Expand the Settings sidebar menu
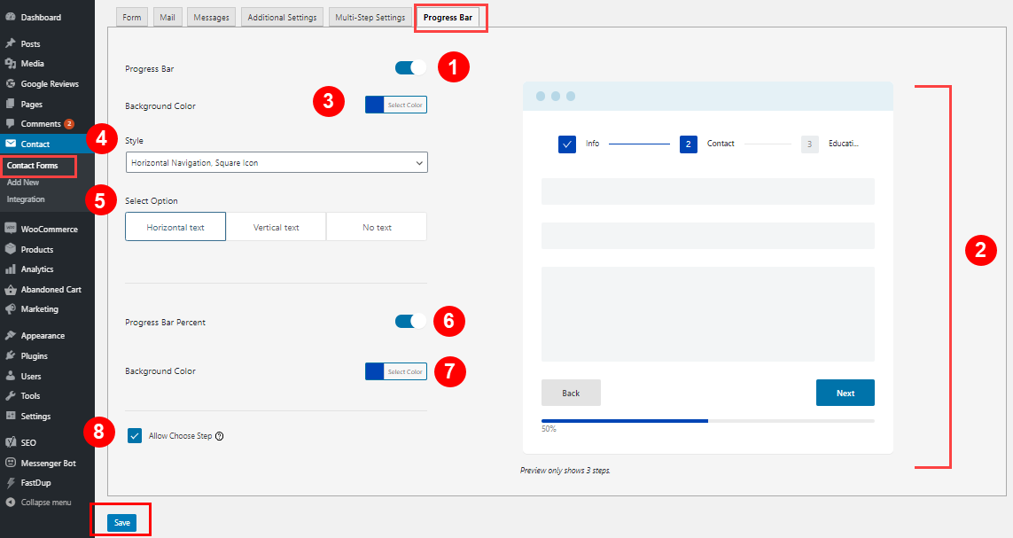 click(35, 416)
